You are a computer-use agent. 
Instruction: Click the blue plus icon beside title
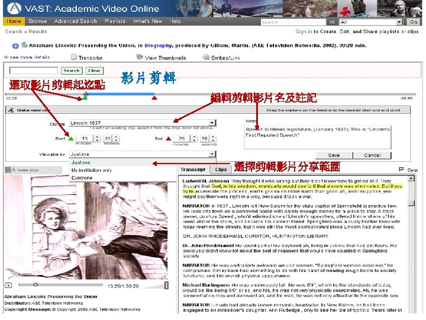pyautogui.click(x=15, y=46)
